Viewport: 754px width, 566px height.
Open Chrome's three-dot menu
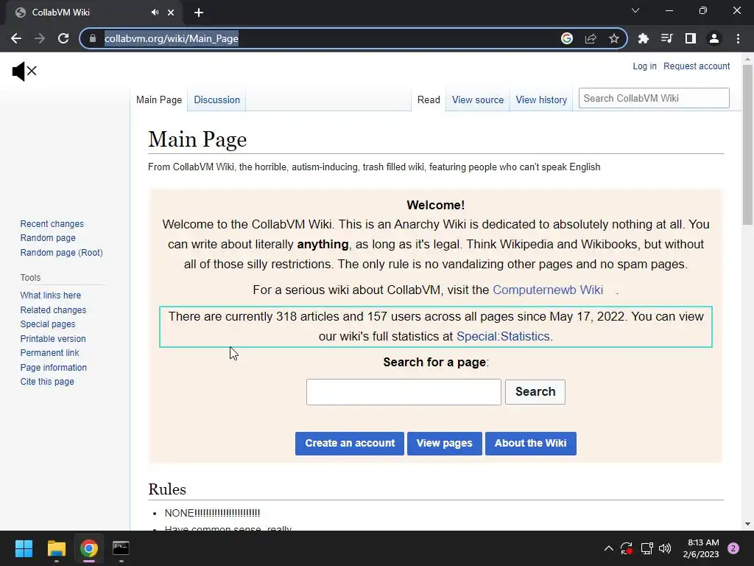[738, 38]
